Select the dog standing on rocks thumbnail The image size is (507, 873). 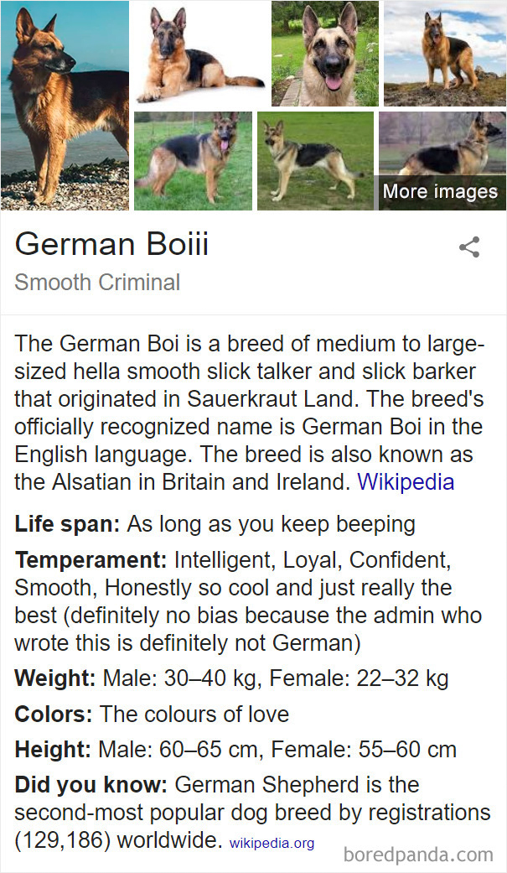pyautogui.click(x=443, y=53)
